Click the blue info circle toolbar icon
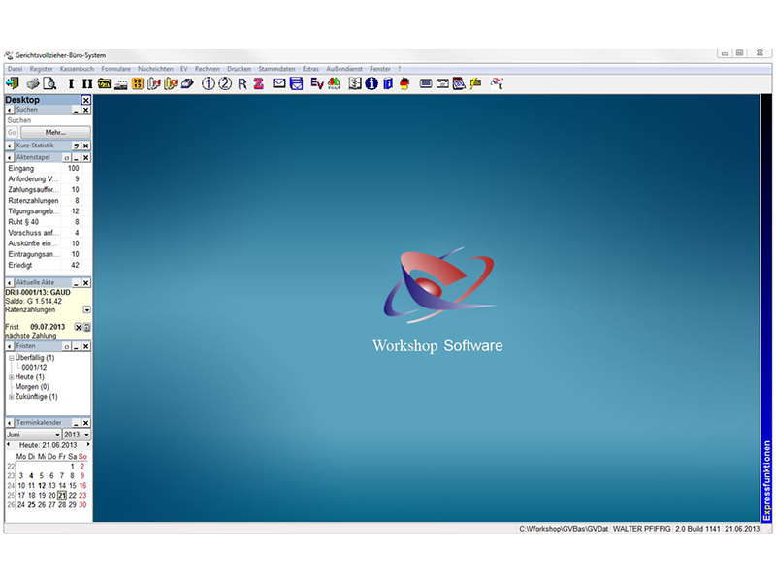Image resolution: width=776 pixels, height=582 pixels. pos(372,84)
